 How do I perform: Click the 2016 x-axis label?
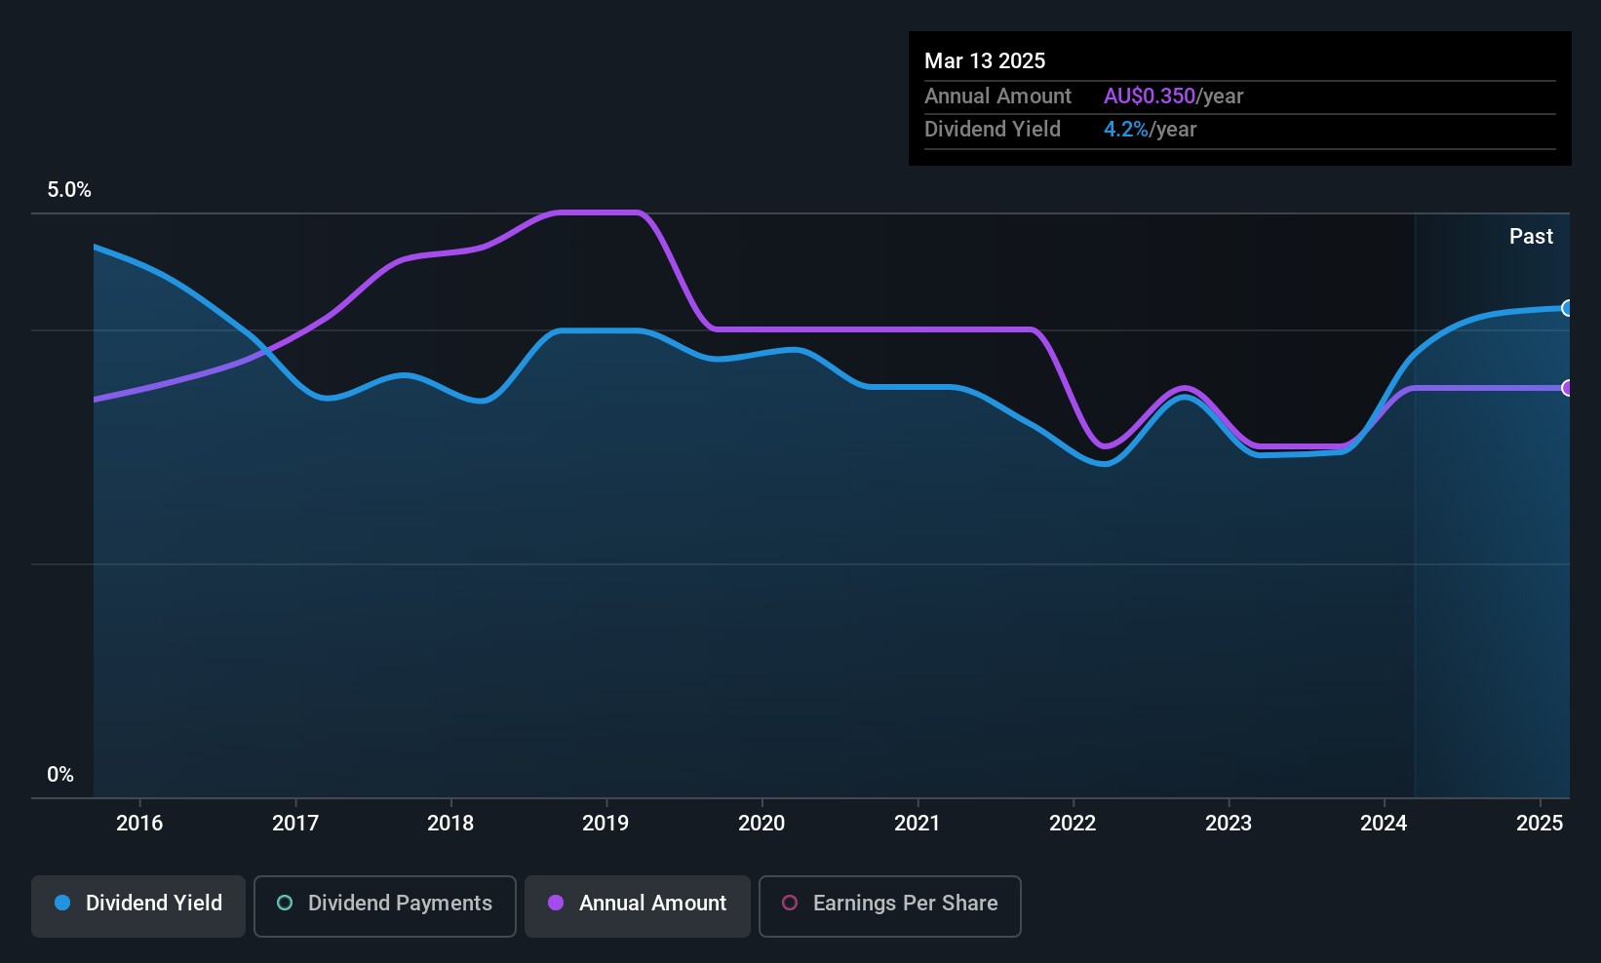point(139,824)
